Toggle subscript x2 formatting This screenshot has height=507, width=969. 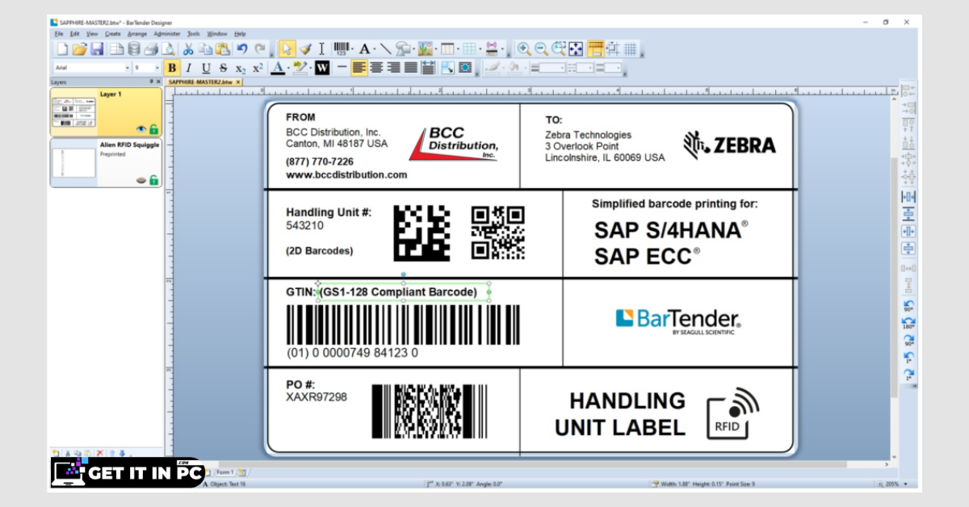pos(241,68)
